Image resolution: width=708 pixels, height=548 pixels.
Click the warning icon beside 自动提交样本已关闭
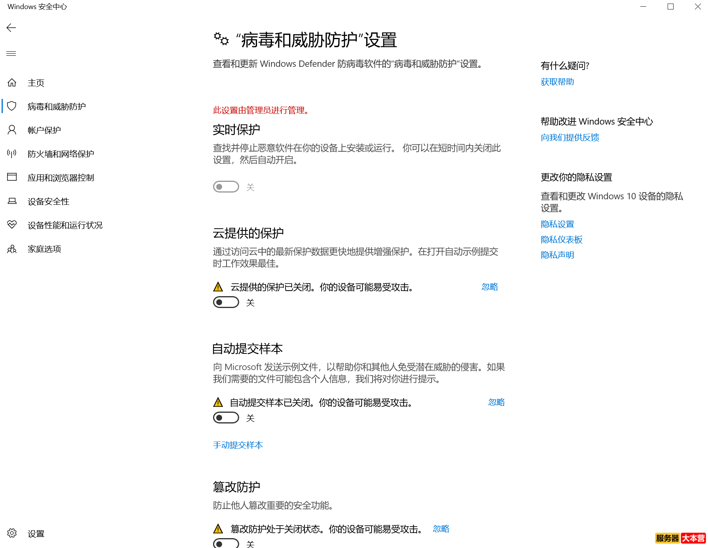[218, 402]
